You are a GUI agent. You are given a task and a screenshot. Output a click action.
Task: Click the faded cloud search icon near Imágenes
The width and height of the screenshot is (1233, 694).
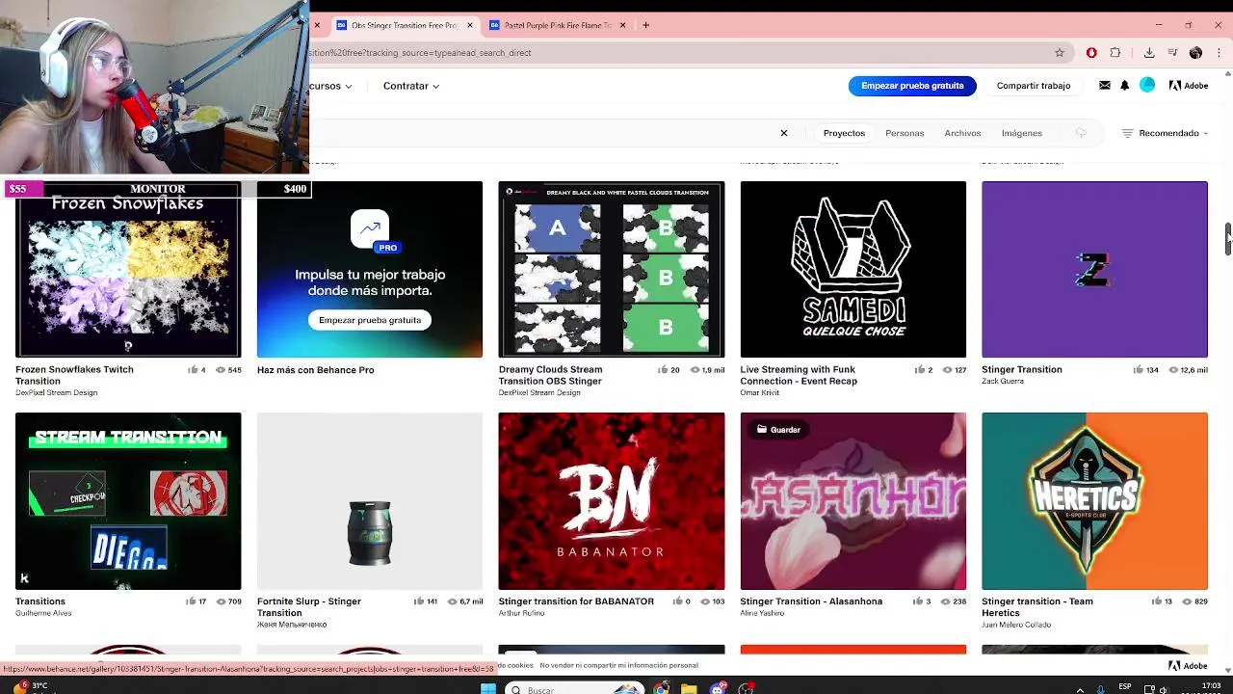(1081, 133)
